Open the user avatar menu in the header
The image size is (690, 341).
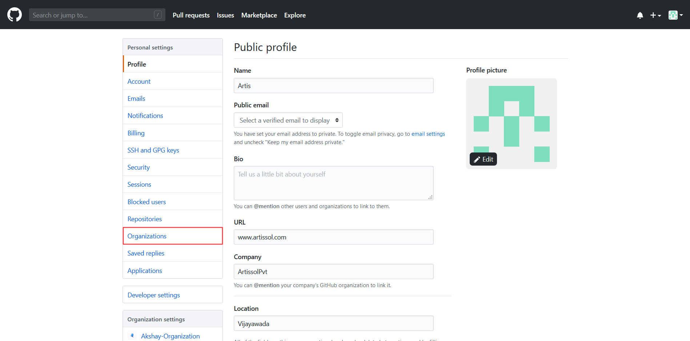[x=675, y=15]
